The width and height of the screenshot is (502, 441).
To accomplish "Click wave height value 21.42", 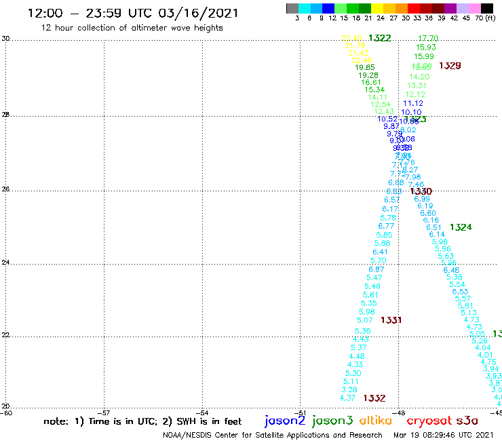I will tap(359, 53).
